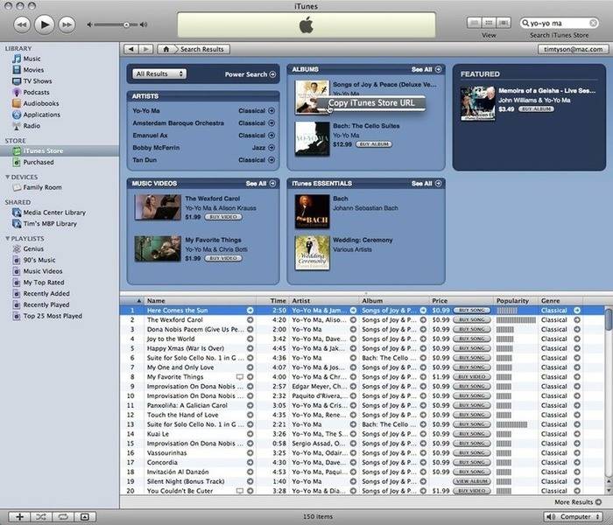The width and height of the screenshot is (613, 525).
Task: Toggle shuffle button
Action: pos(41,517)
